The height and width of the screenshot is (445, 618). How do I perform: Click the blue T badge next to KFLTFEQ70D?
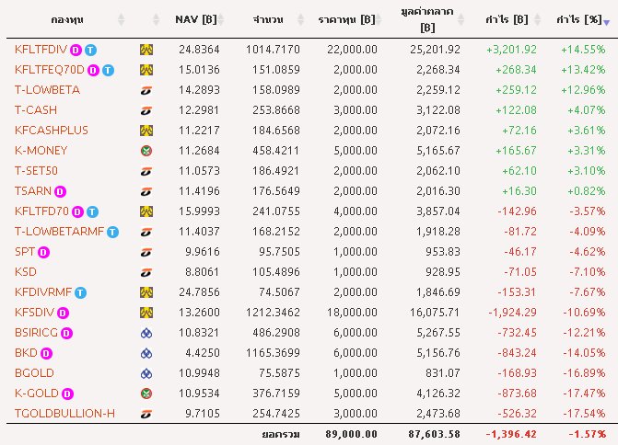click(x=108, y=71)
